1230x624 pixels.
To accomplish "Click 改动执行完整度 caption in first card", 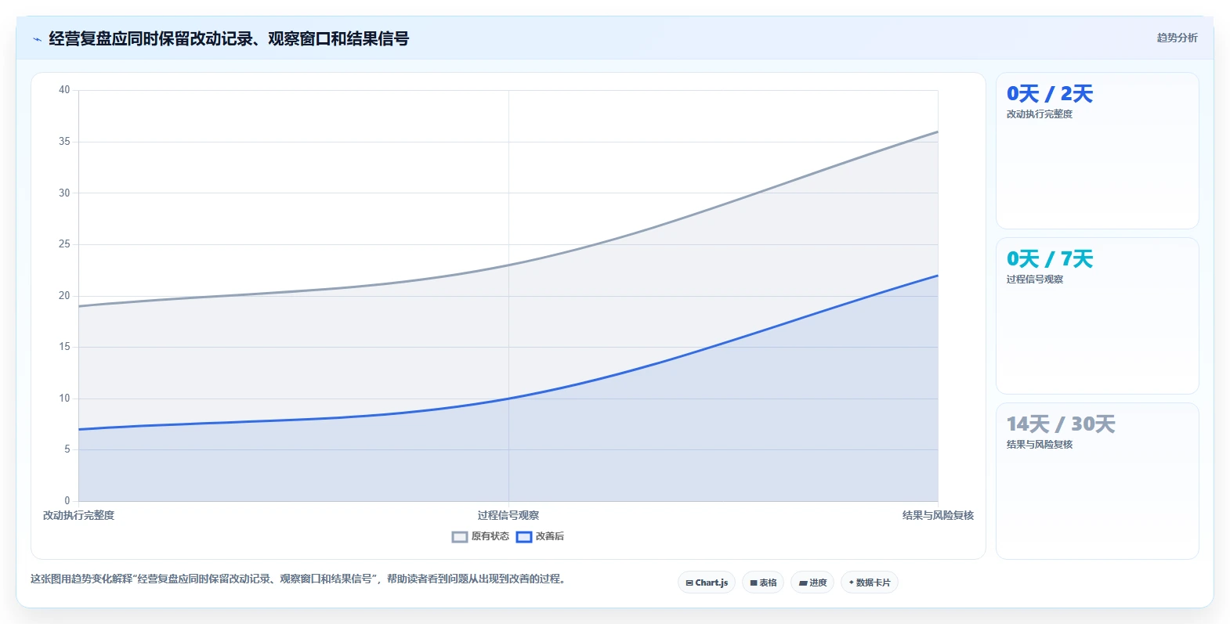I will [x=1040, y=114].
